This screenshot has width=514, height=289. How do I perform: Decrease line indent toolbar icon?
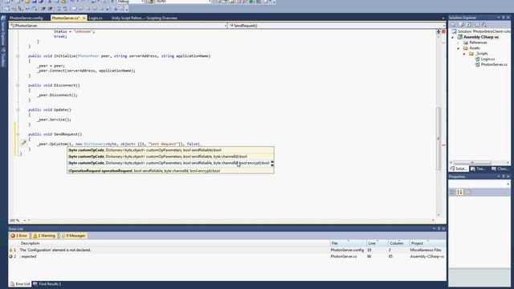coord(43,9)
